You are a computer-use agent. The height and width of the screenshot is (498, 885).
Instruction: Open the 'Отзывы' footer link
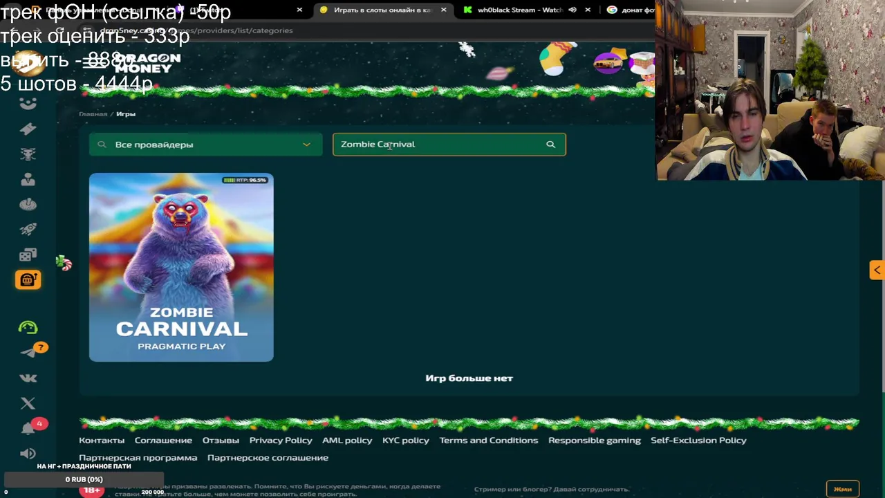(221, 440)
